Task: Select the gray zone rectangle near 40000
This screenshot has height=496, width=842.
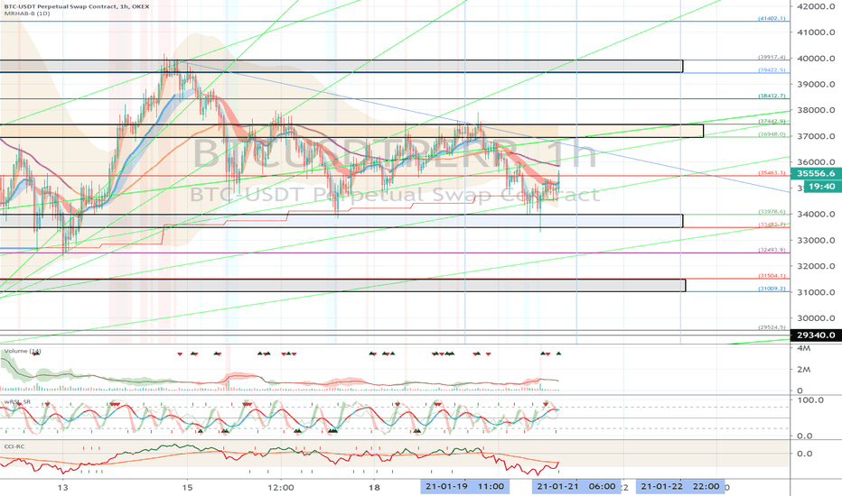Action: [341, 66]
